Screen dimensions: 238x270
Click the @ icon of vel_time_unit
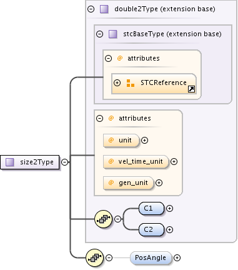tap(111, 161)
